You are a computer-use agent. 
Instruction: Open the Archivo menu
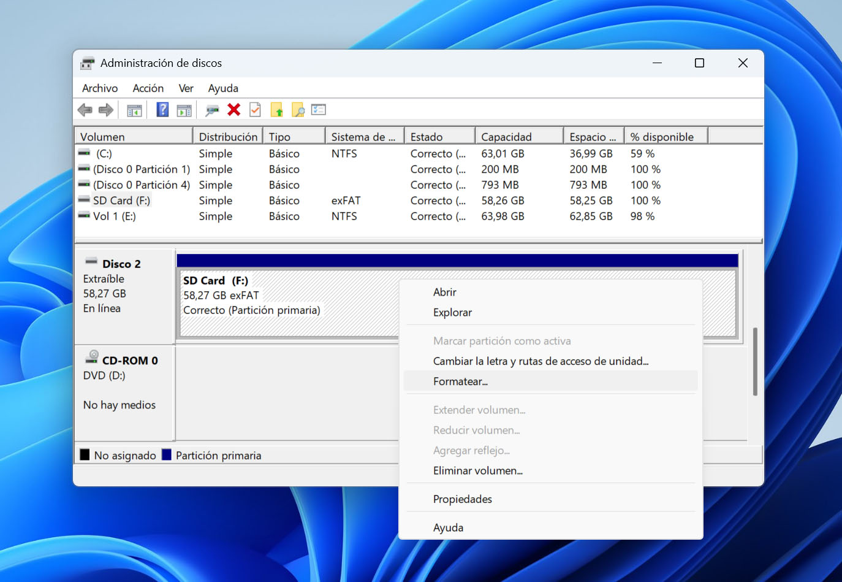100,88
